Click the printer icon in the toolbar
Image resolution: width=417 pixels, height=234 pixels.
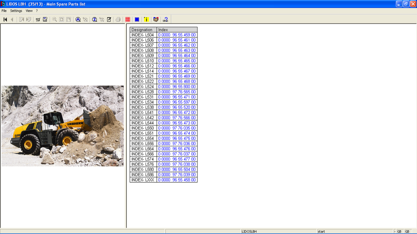point(118,19)
